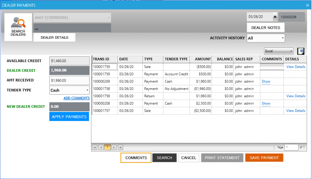
Task: Close the Dealer Payments window
Action: point(307,5)
